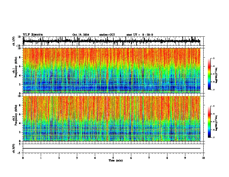Click the "-7" label on ch.2 color bar

213,138
